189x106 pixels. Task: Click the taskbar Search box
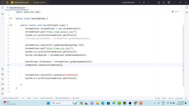coord(65,103)
